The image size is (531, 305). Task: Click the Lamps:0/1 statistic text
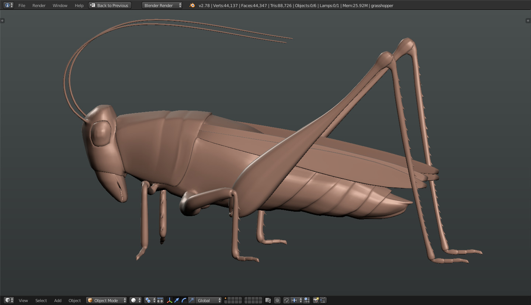coord(329,6)
